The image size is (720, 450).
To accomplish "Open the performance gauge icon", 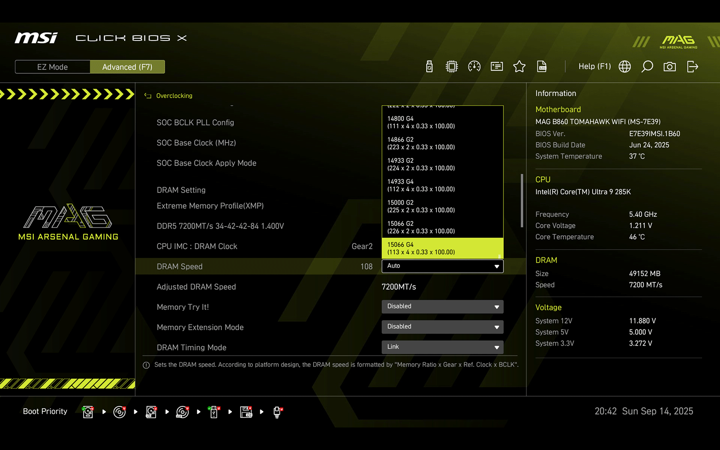I will [474, 67].
